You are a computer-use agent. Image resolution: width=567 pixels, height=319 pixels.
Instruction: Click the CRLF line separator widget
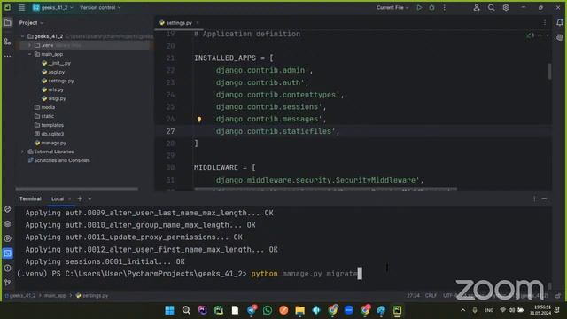click(431, 295)
